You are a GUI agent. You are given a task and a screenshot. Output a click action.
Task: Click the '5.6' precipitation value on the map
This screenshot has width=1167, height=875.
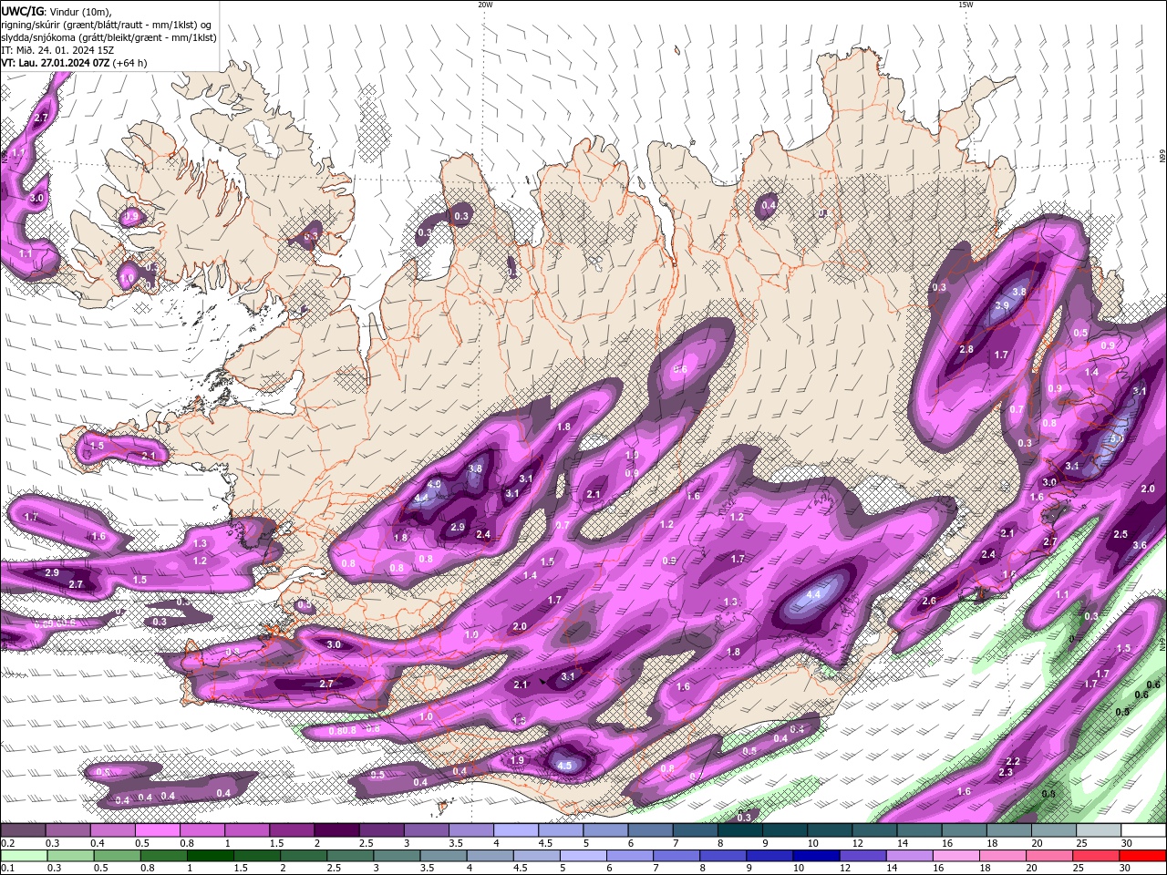point(679,370)
